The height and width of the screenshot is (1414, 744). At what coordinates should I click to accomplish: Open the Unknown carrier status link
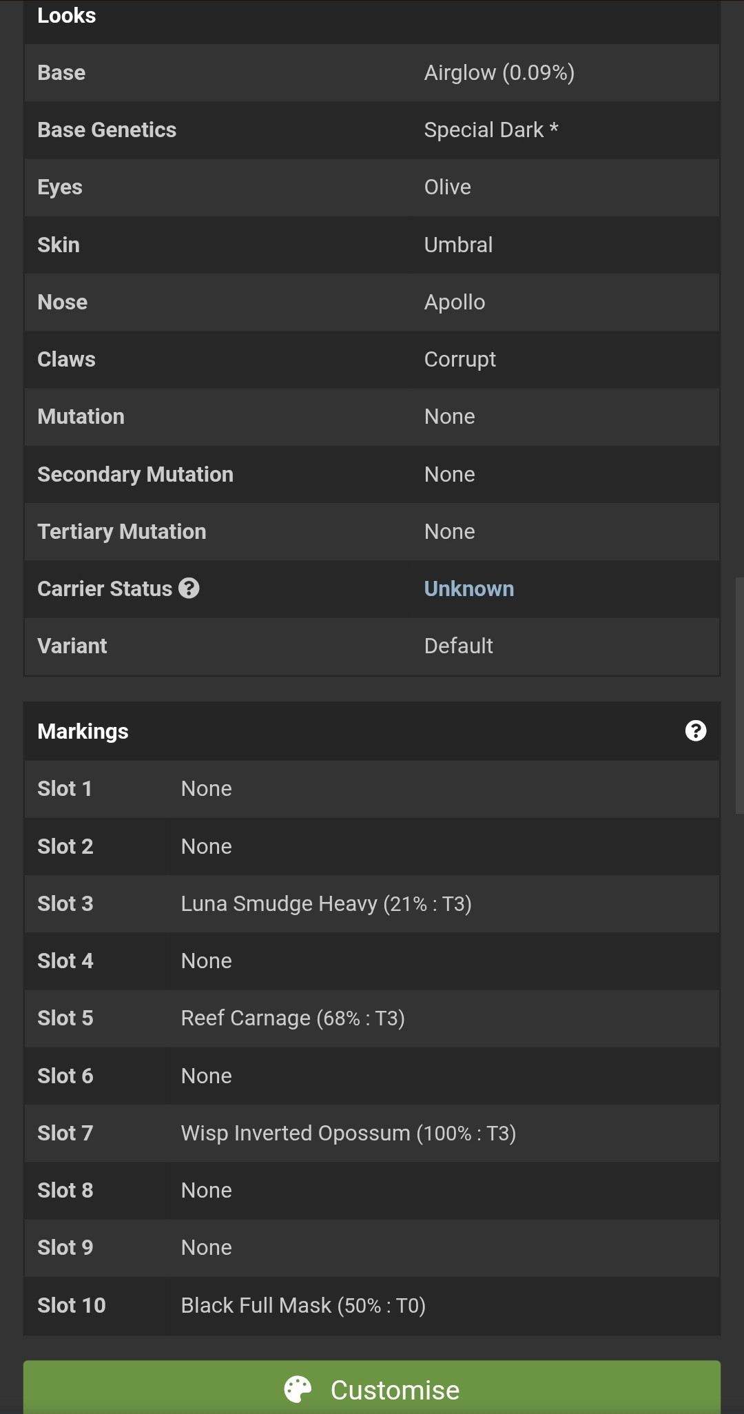tap(469, 588)
